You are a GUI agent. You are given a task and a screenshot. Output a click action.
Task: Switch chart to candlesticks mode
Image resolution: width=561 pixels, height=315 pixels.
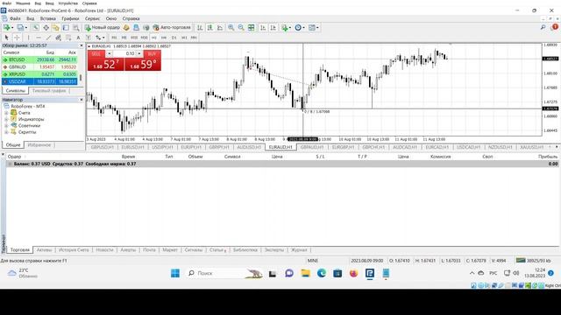[210, 27]
